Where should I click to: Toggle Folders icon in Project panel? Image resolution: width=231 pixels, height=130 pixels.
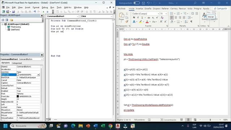(x=12, y=20)
